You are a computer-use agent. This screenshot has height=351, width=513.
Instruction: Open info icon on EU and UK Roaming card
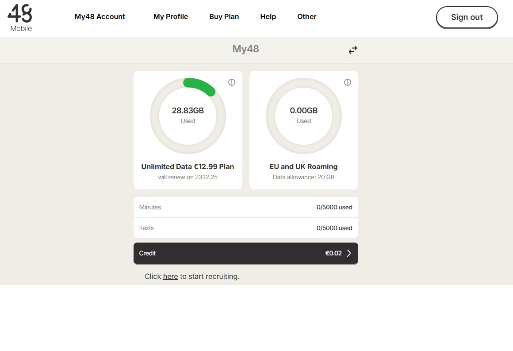348,82
